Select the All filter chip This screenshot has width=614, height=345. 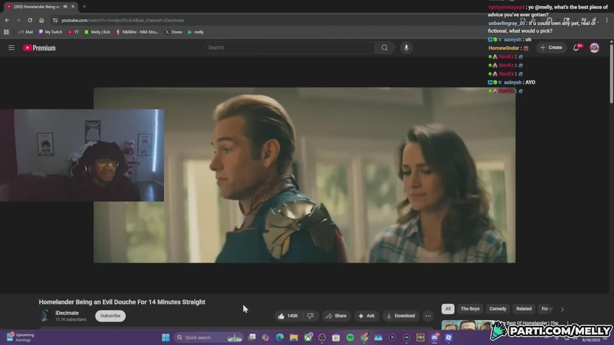[448, 309]
